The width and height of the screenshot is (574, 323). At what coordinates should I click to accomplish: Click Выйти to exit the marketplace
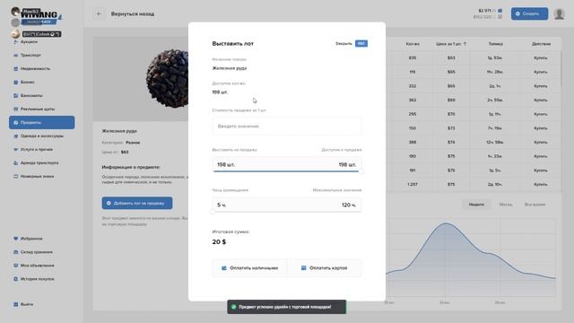tap(23, 304)
